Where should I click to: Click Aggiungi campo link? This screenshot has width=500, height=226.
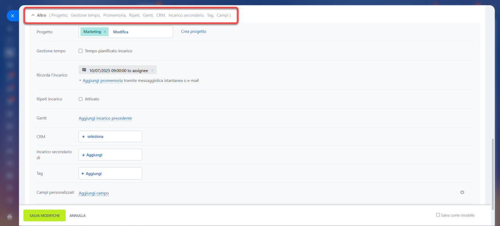pos(94,193)
